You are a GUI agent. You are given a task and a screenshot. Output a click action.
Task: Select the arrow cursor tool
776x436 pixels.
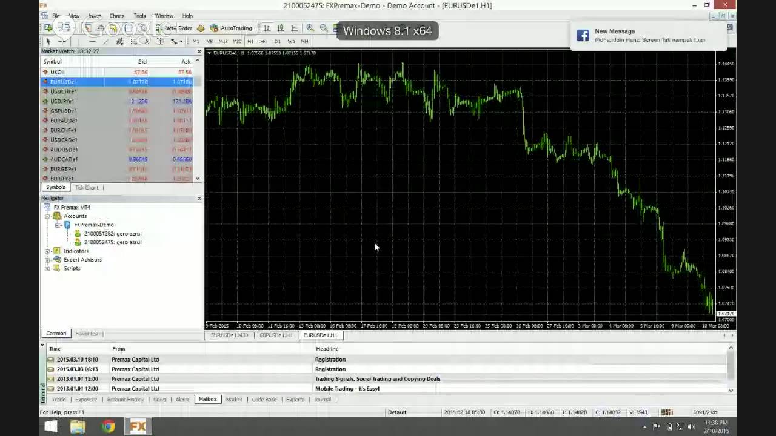(48, 41)
